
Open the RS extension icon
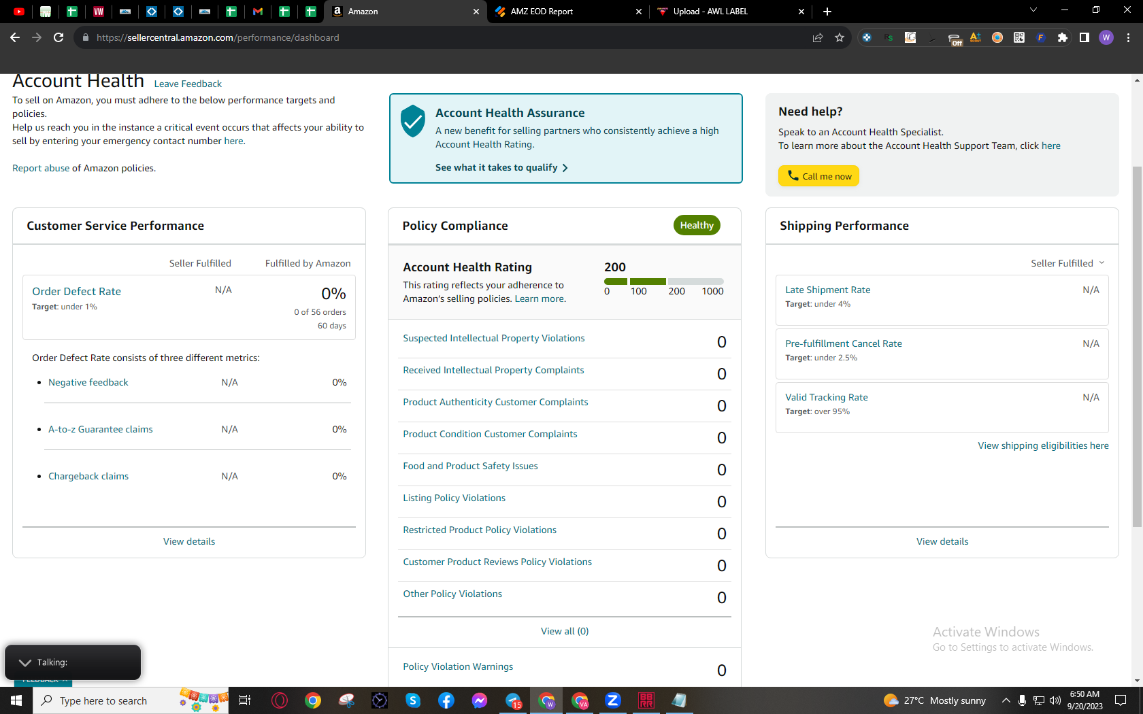(x=889, y=37)
